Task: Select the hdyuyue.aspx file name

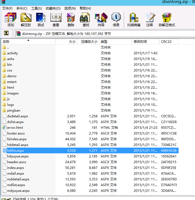Action: (18, 156)
